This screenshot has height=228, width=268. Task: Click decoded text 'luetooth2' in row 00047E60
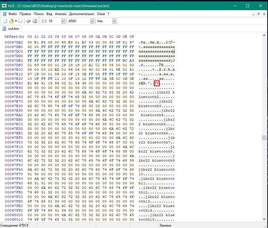tap(149, 97)
